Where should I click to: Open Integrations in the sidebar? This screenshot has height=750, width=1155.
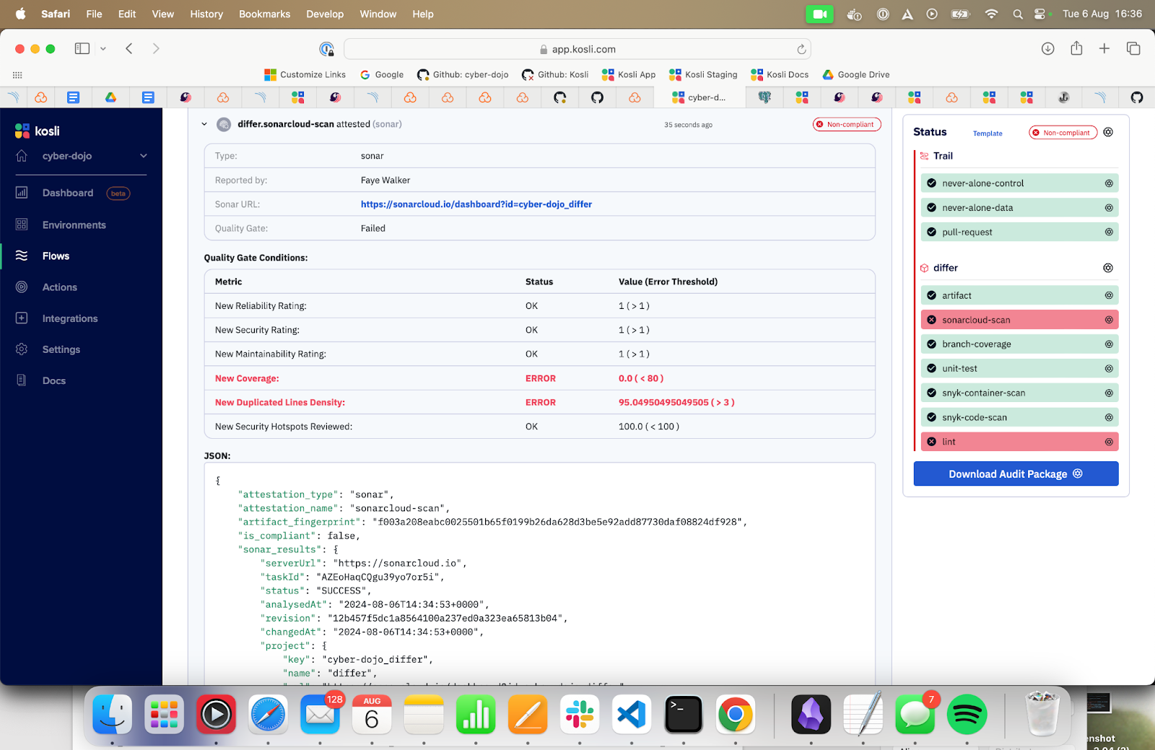(x=69, y=318)
